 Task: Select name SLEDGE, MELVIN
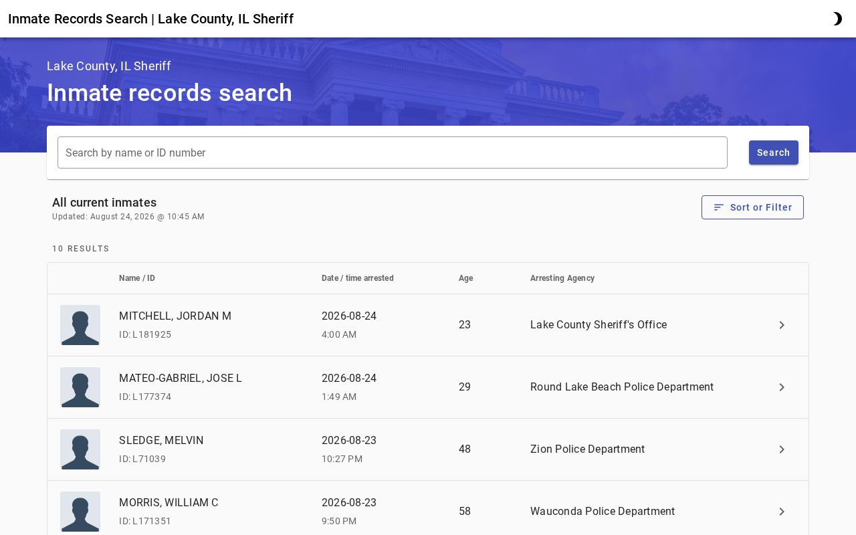click(x=161, y=440)
